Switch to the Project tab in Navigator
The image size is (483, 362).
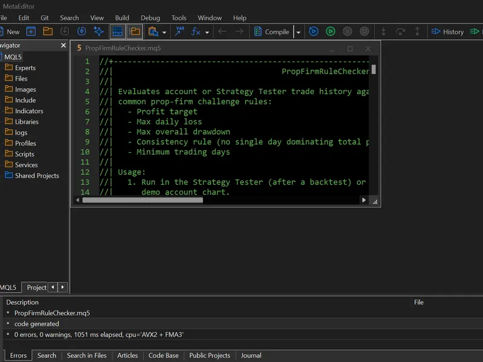pos(36,288)
